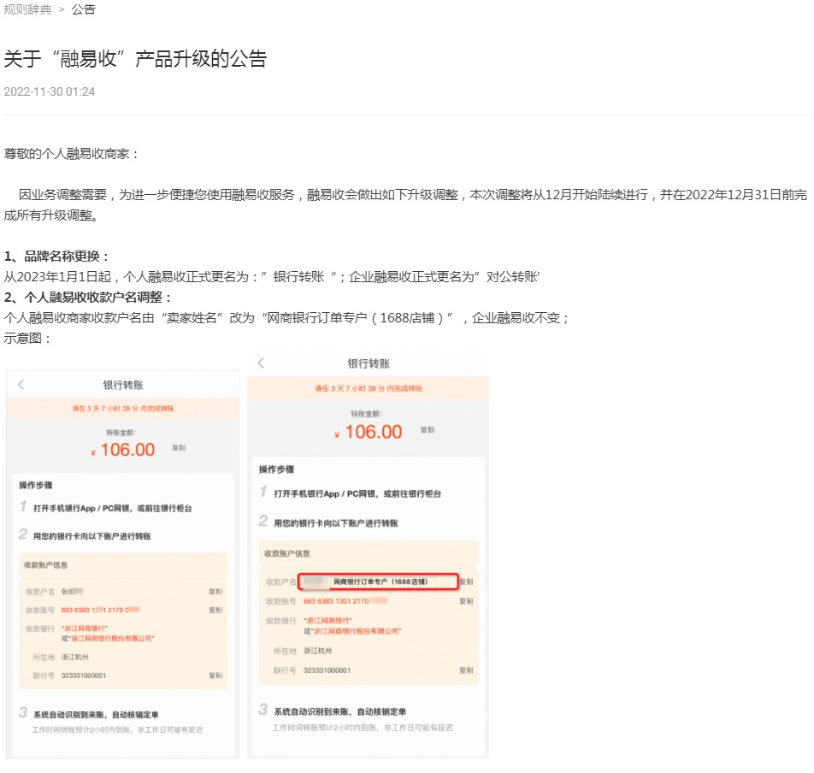Click the heading 2、个人融易收收款户名调整
Image resolution: width=814 pixels, height=773 pixels.
[88, 298]
